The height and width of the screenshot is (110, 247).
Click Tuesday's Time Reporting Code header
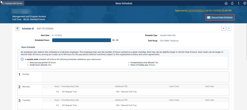[70, 100]
